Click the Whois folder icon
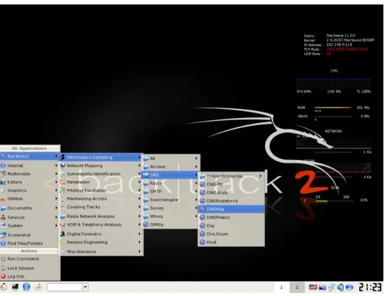 [x=146, y=216]
